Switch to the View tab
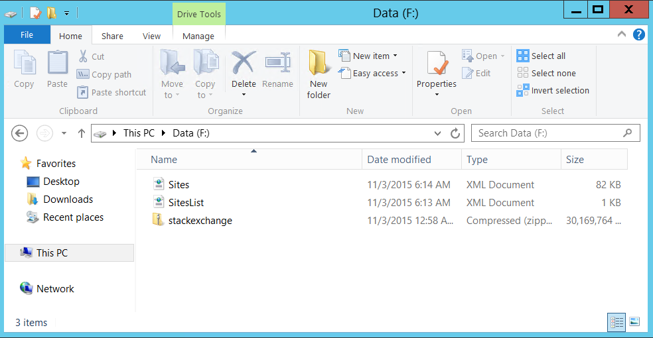Viewport: 653px width, 338px height. (x=151, y=36)
